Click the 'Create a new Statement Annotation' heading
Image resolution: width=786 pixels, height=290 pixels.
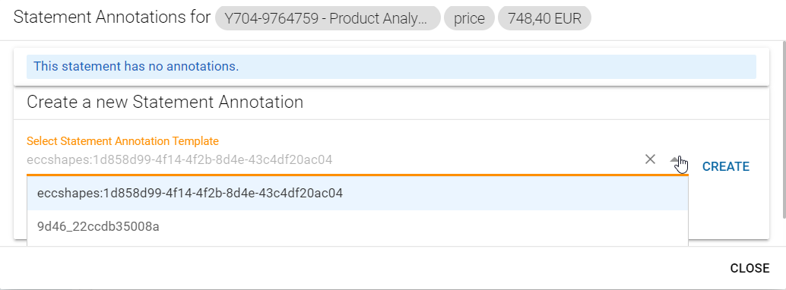165,102
